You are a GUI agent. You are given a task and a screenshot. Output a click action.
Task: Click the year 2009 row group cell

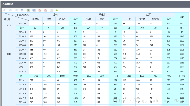coord(9,26)
